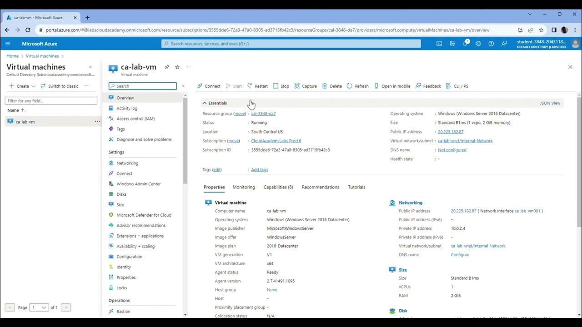
Task: Open browser tab search chevron
Action: click(530, 14)
